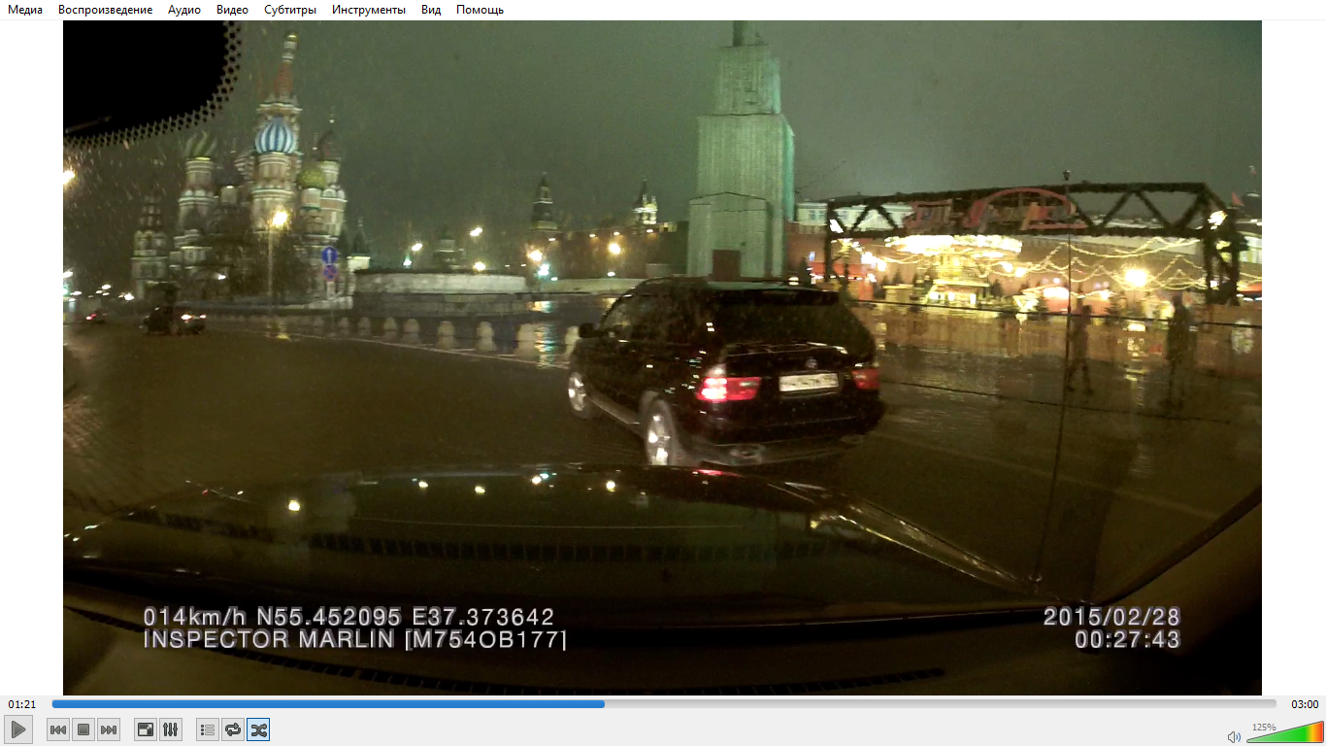Click the Помощь menu
1326x746 pixels.
[480, 10]
